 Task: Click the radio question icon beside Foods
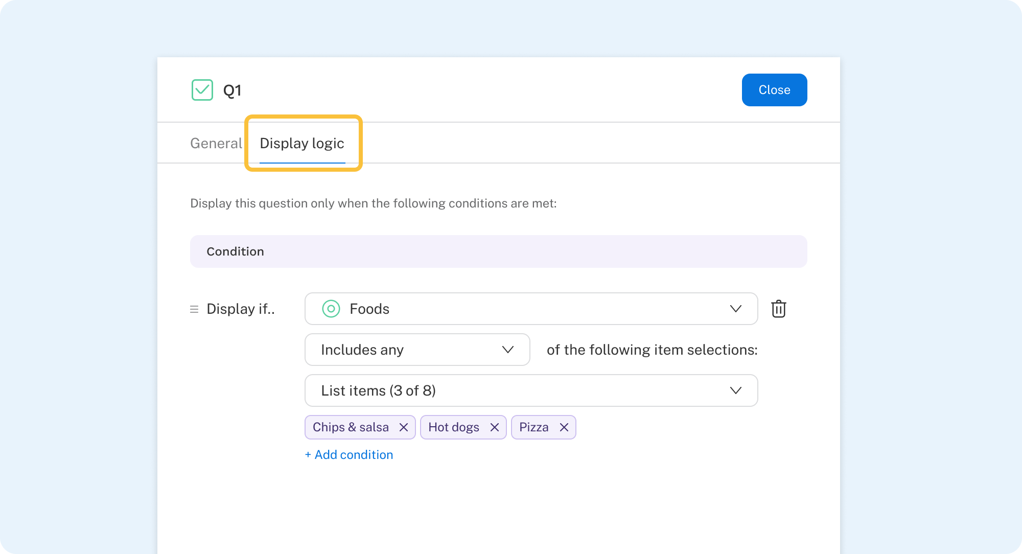331,309
